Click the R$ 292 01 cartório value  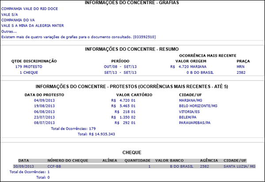[x=125, y=123]
